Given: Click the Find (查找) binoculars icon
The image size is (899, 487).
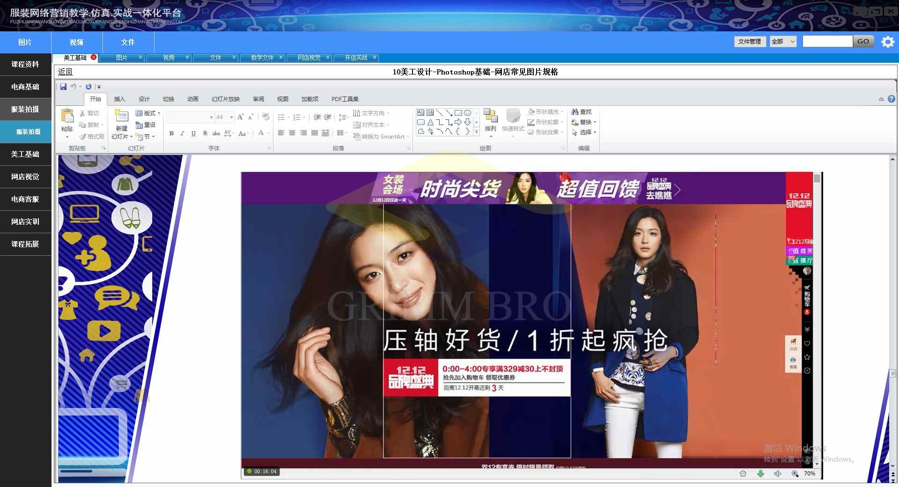Looking at the screenshot, I should click(x=575, y=112).
